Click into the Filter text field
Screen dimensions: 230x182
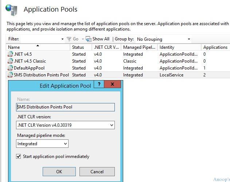40,39
